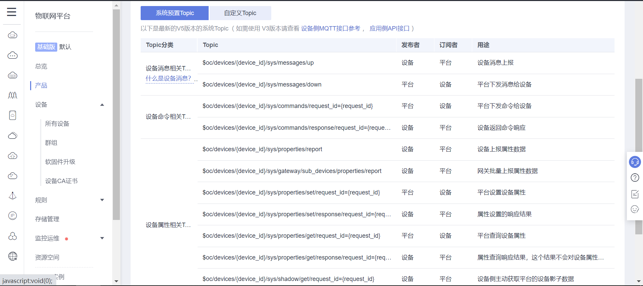This screenshot has width=643, height=286.
Task: Click the 基础版 badge
Action: (x=46, y=47)
